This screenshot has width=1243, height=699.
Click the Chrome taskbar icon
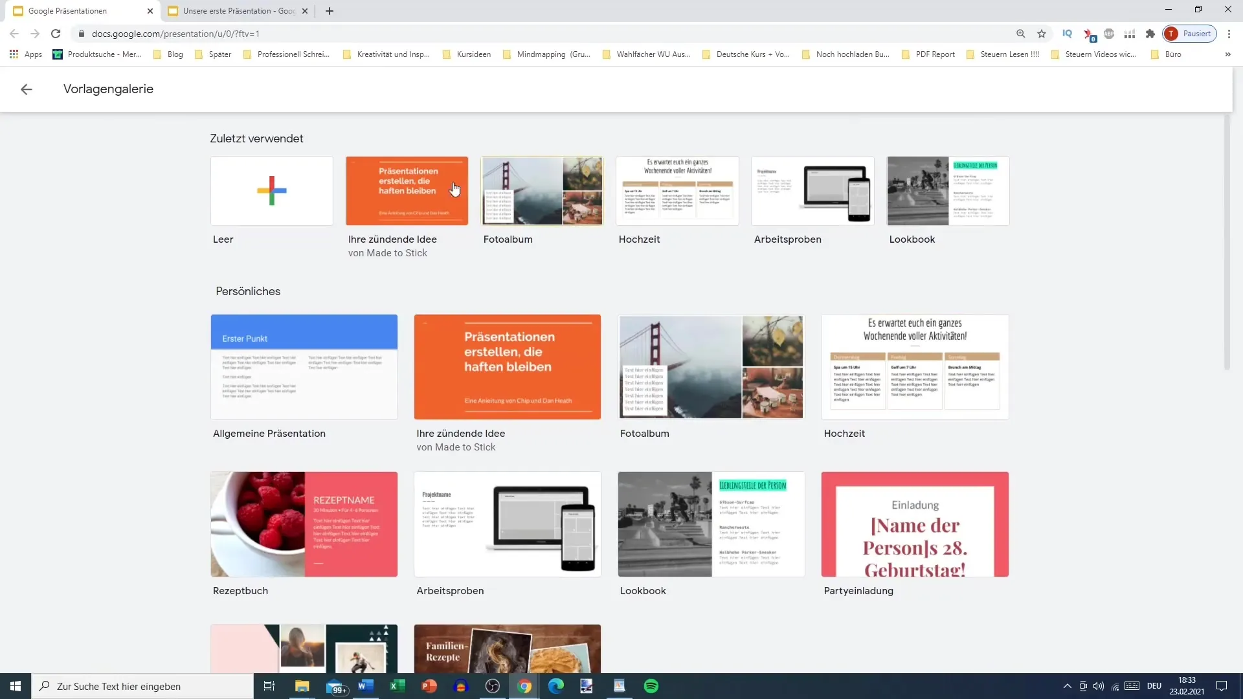tap(524, 686)
